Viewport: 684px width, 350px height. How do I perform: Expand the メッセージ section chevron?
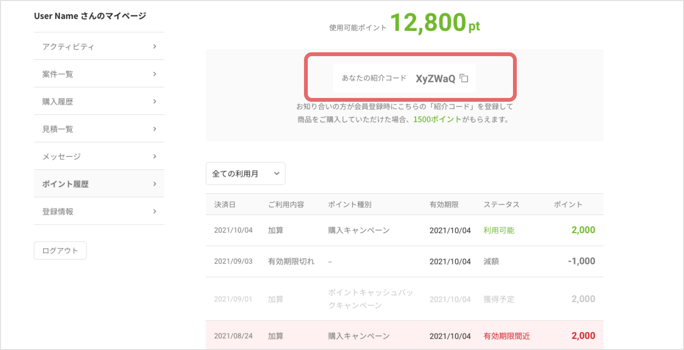[154, 156]
